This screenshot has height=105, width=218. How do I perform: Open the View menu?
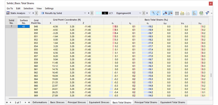click(39, 9)
